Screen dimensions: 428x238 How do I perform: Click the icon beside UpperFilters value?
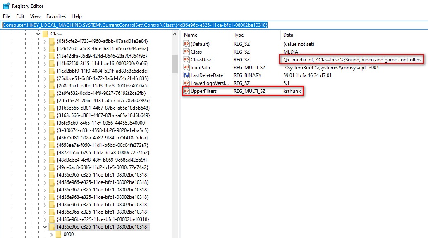pyautogui.click(x=187, y=91)
